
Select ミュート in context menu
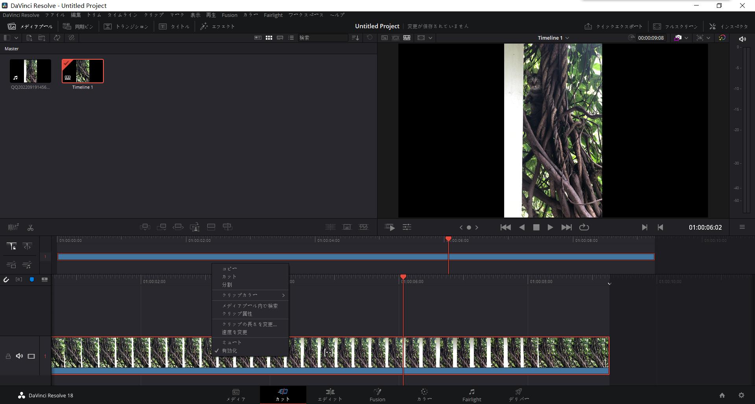coord(250,342)
